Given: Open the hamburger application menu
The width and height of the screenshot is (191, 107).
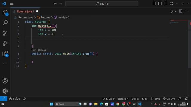Looking at the screenshot, I should 12,4.
